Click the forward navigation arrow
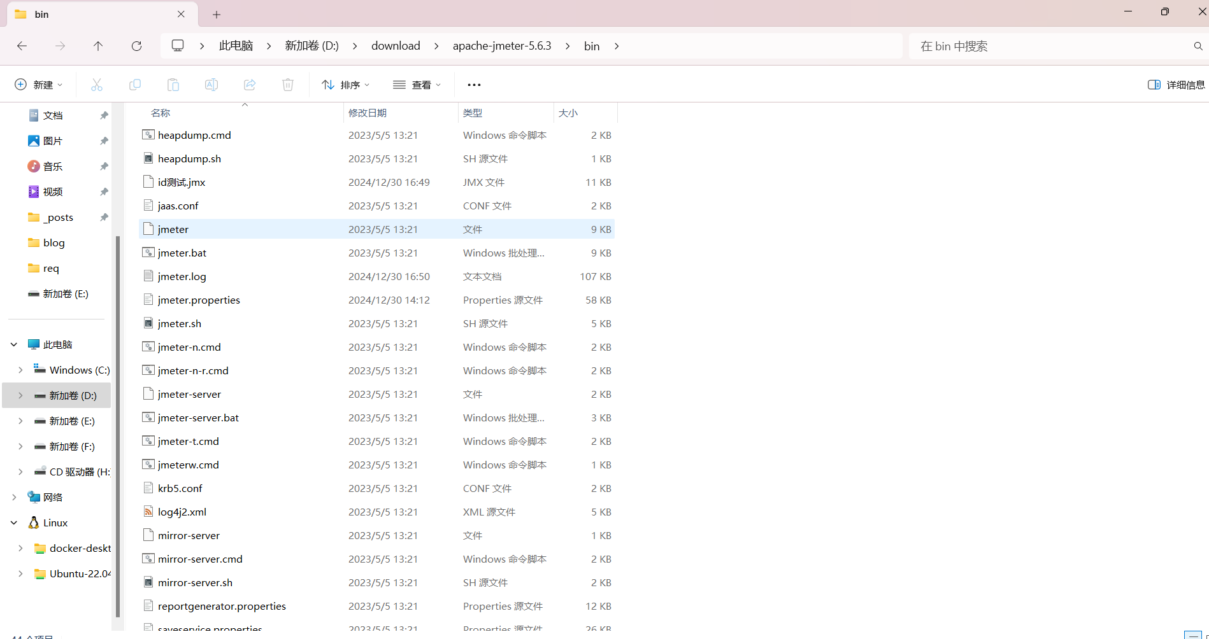1209x639 pixels. coord(61,46)
